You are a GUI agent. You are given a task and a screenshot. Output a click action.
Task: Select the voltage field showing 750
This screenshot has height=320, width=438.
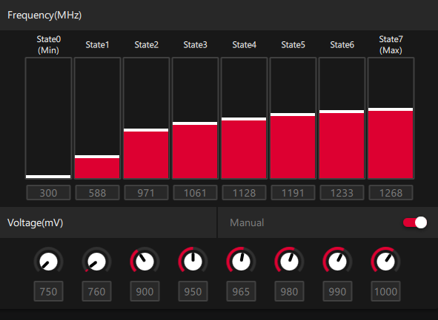(49, 291)
